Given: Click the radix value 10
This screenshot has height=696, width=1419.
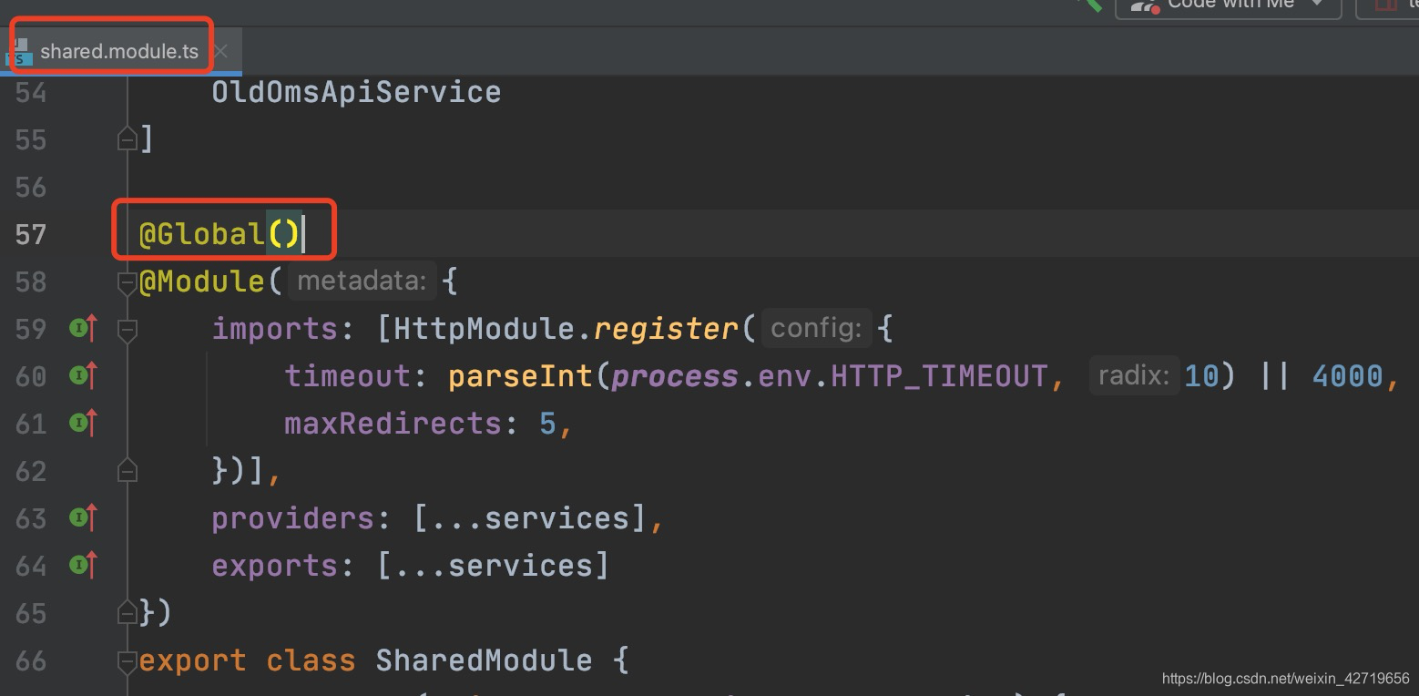Looking at the screenshot, I should [x=1201, y=376].
